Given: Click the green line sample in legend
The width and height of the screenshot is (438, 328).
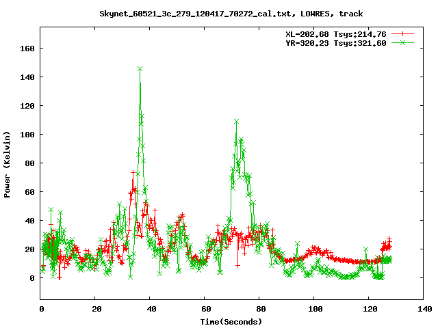Looking at the screenshot, I should coord(402,42).
